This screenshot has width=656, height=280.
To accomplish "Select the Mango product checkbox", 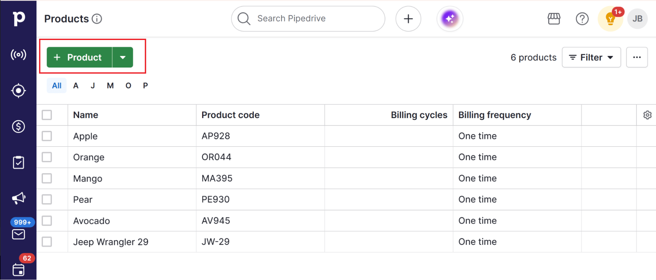I will pyautogui.click(x=47, y=178).
